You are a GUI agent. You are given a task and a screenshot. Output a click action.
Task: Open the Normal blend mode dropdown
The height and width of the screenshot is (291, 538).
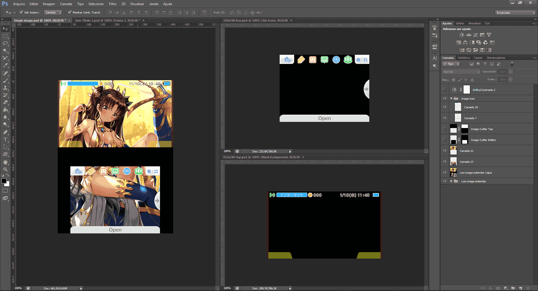click(x=461, y=72)
